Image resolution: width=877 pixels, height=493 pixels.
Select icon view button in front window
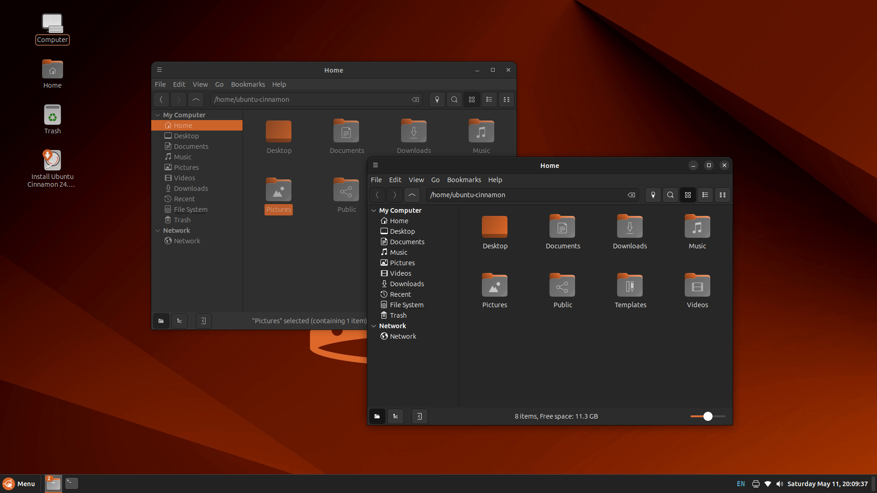(x=687, y=195)
